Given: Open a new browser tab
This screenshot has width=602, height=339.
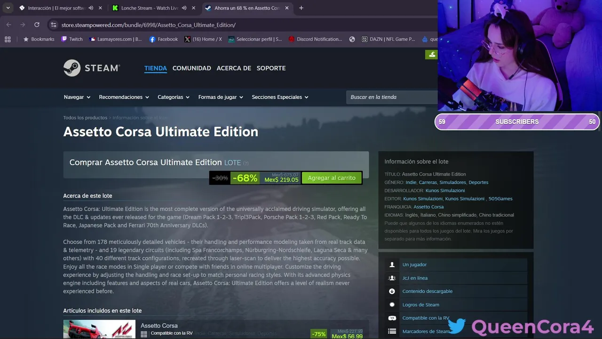Looking at the screenshot, I should coord(301,8).
